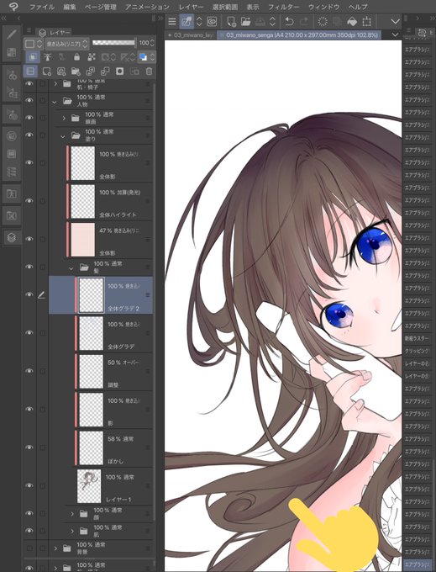436x572 pixels.
Task: Click merge with layer below icon
Action: click(105, 71)
